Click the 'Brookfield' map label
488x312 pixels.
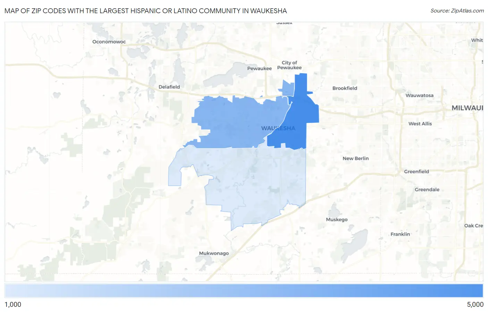(345, 88)
